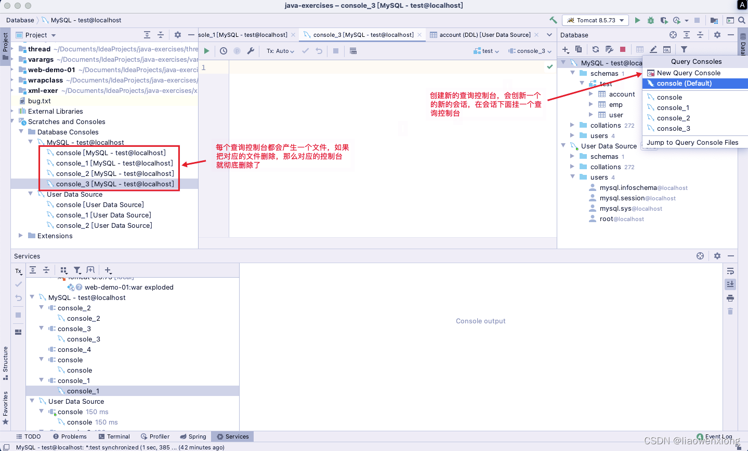The image size is (748, 451).
Task: Choose console (Default) in the Query Consoles popup
Action: click(695, 84)
